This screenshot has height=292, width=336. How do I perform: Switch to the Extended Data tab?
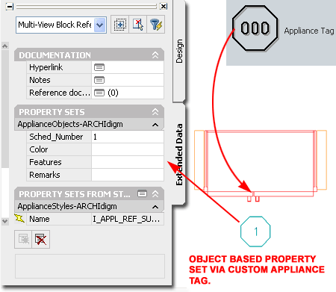click(x=179, y=155)
